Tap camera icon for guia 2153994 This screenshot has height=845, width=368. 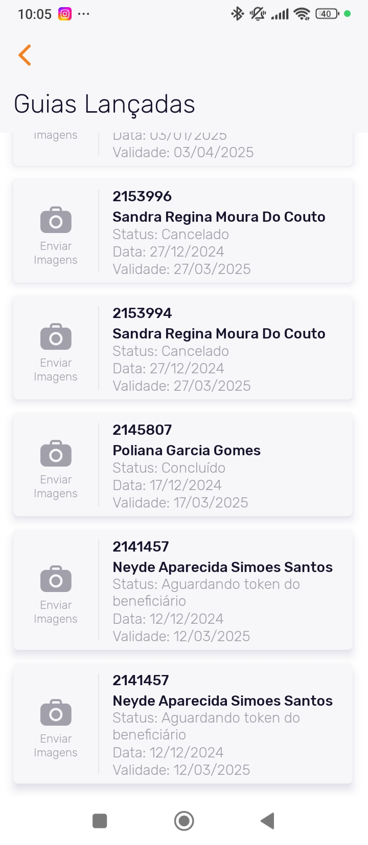click(56, 337)
